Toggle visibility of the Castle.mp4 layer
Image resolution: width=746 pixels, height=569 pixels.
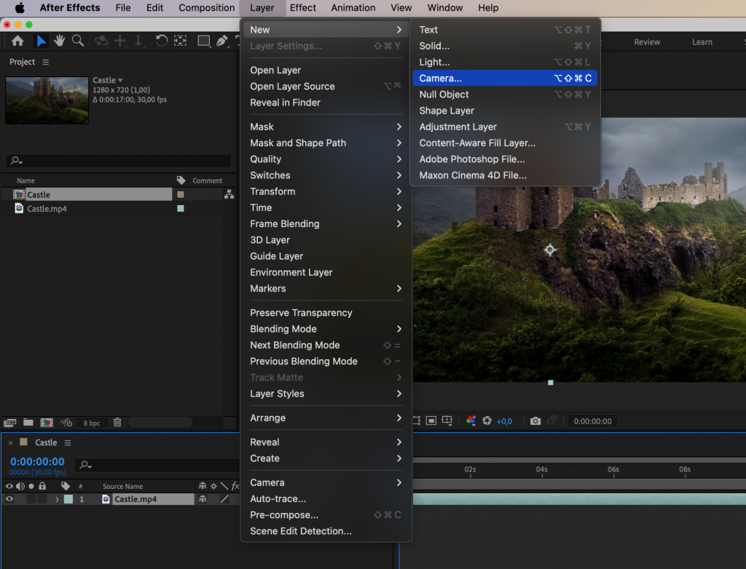coord(9,499)
